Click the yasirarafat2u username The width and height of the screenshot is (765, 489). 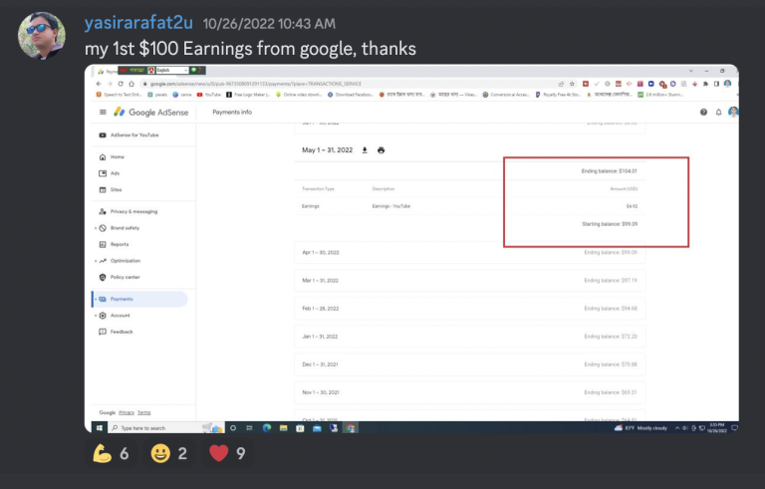(138, 23)
